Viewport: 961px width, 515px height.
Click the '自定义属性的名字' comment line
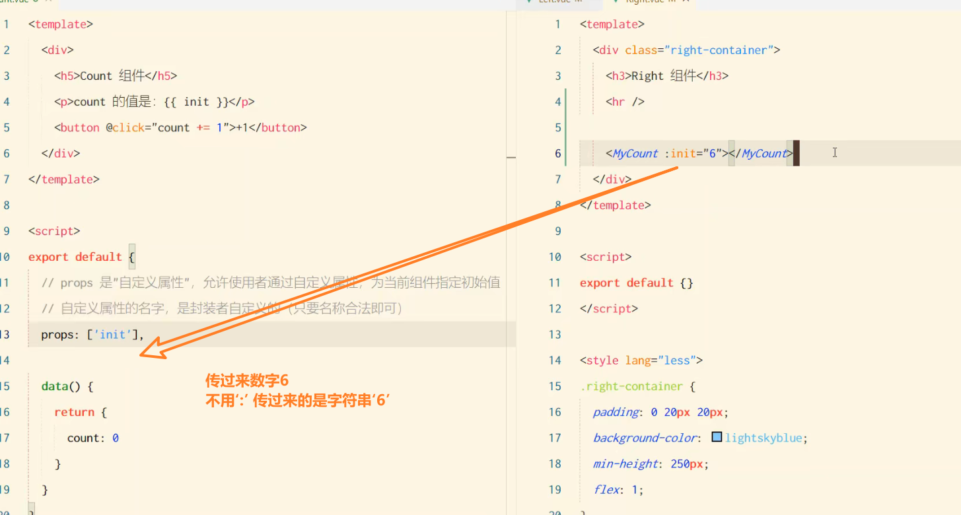pyautogui.click(x=221, y=308)
